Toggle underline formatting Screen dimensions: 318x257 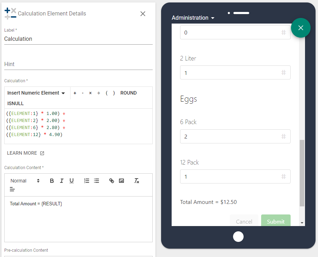pyautogui.click(x=72, y=181)
